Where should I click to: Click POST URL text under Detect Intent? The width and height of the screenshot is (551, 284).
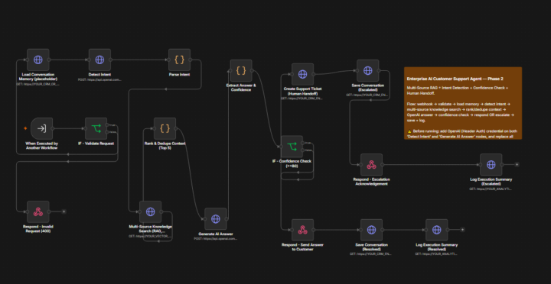[x=99, y=79]
